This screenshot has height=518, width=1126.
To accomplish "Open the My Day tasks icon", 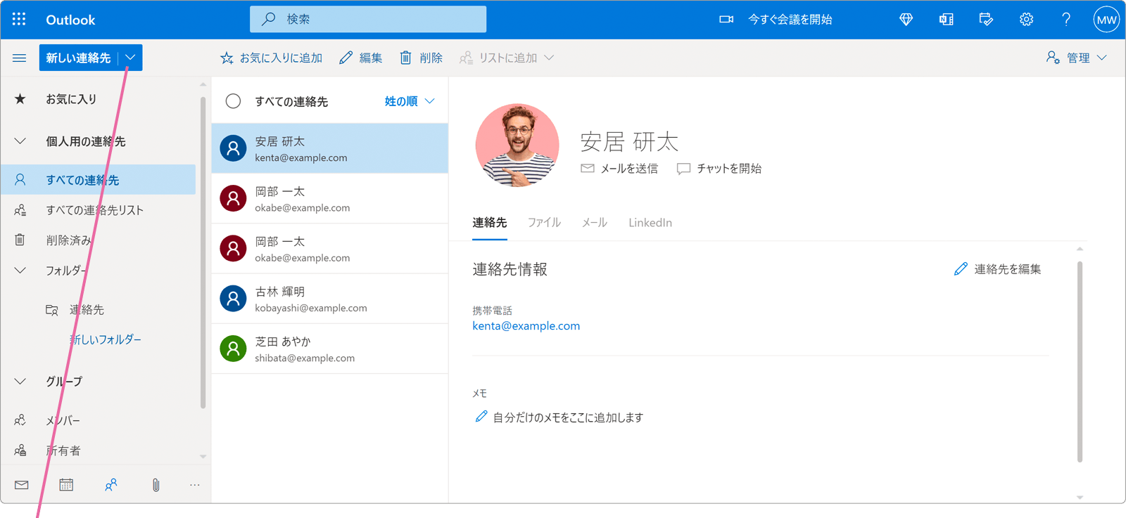I will [x=986, y=20].
